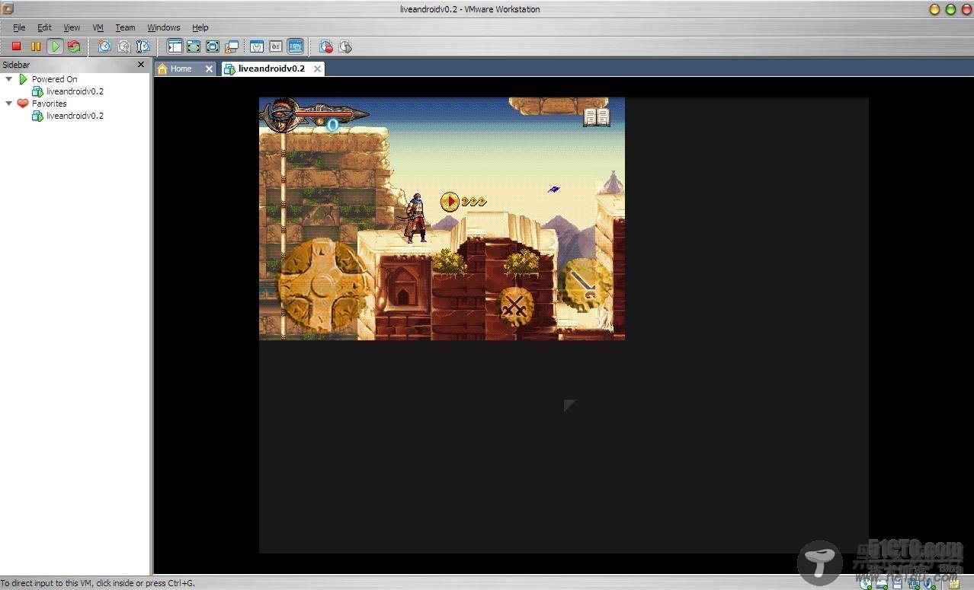Tap the crossed swords attack button in game
The width and height of the screenshot is (974, 590).
[x=516, y=307]
